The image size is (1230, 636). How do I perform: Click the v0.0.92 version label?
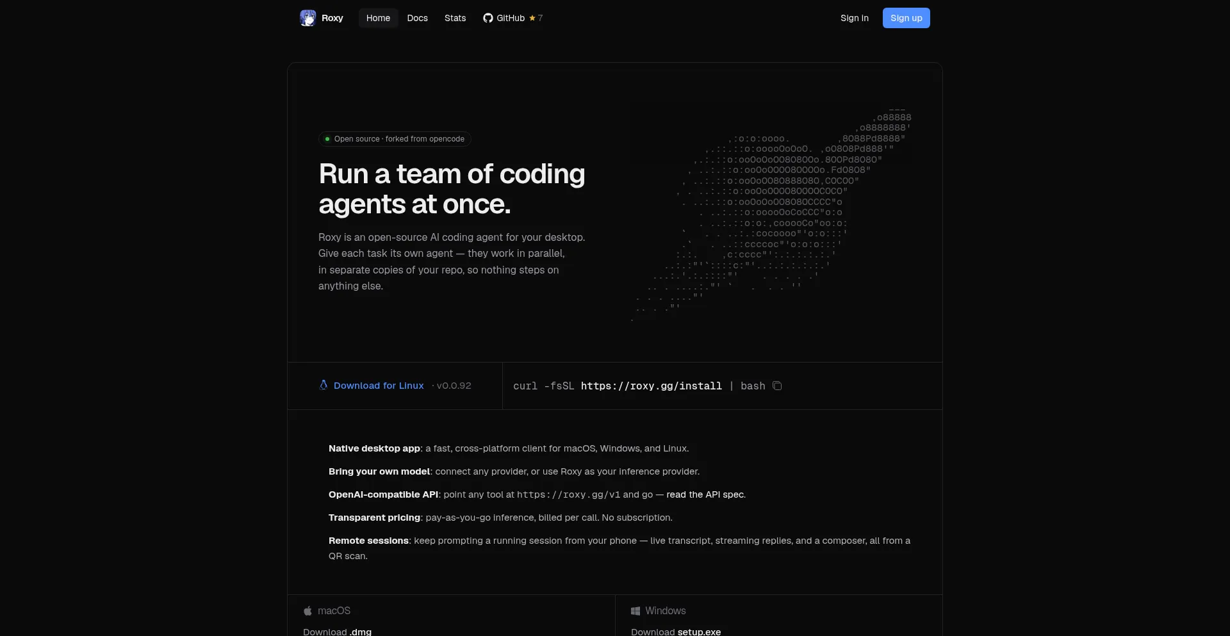[x=454, y=386]
